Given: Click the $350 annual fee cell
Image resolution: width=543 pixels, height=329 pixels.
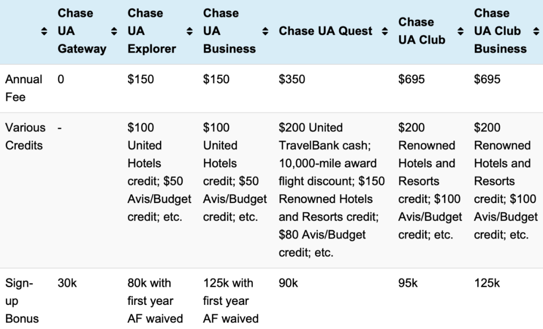Looking at the screenshot, I should pos(292,79).
